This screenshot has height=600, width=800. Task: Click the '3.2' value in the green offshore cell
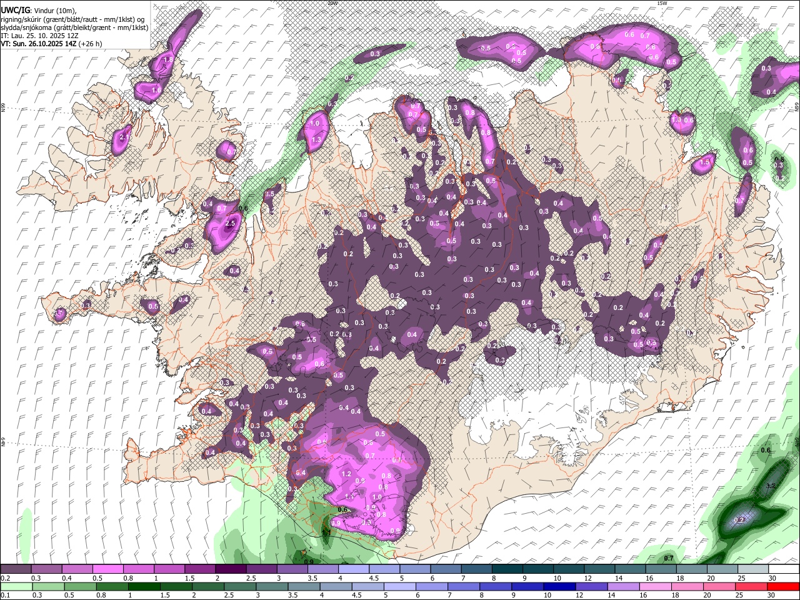point(771,486)
